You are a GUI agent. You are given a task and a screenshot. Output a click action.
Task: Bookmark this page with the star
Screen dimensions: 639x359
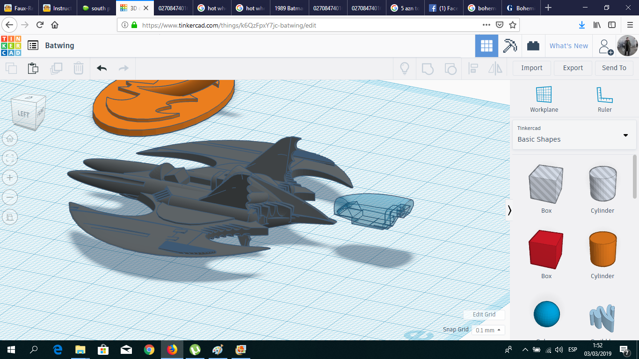pos(513,25)
